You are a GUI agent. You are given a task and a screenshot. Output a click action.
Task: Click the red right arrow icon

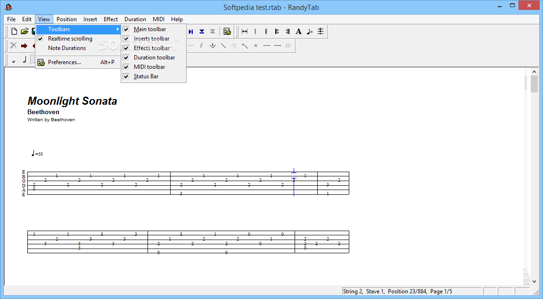point(24,46)
